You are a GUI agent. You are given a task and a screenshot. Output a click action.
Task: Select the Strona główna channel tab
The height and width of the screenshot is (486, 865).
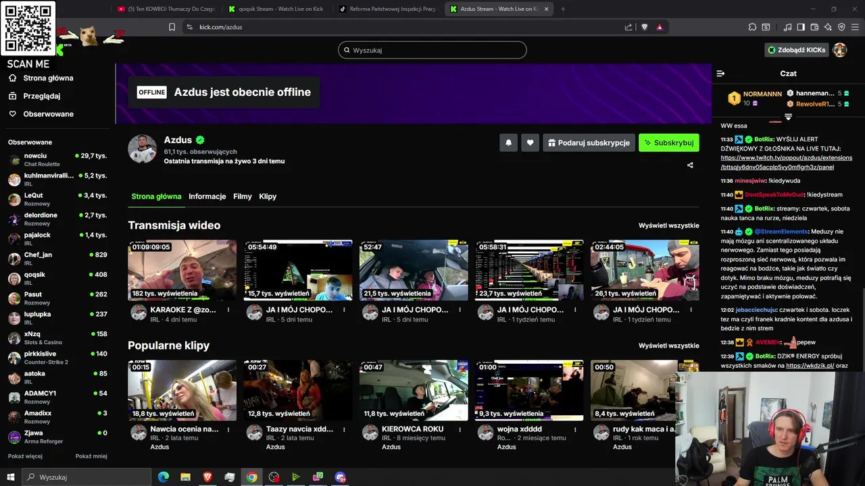[156, 196]
